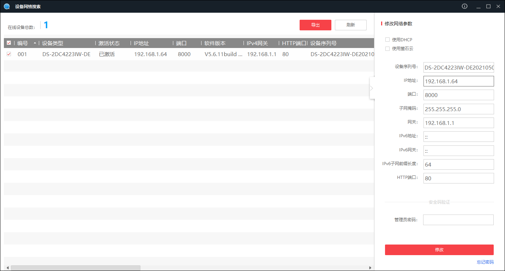Screen dimensions: 505x271
Task: Click into the 管理员密码 password field
Action: point(458,220)
